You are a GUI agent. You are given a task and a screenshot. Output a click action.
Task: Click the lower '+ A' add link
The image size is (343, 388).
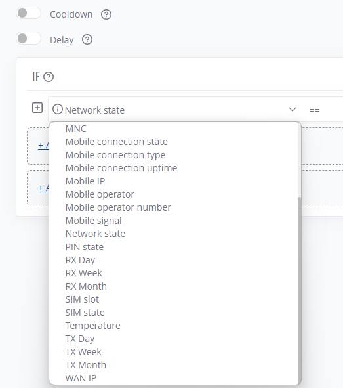pos(44,188)
